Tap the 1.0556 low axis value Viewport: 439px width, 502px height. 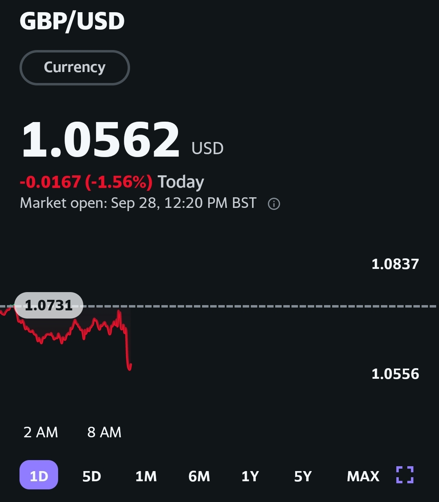coord(395,374)
